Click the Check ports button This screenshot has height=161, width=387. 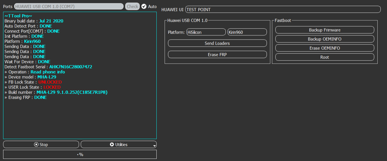132,6
